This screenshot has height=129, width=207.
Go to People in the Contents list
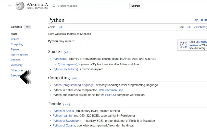tap(15, 49)
